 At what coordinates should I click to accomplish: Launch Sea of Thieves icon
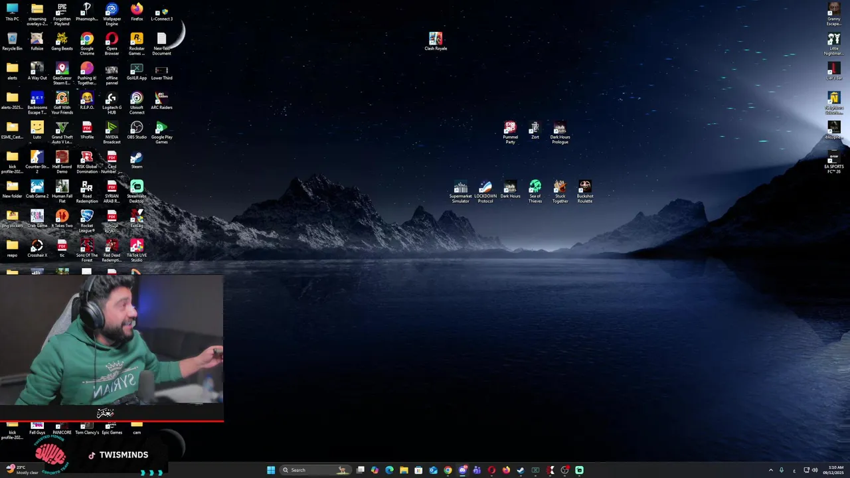[x=535, y=192]
